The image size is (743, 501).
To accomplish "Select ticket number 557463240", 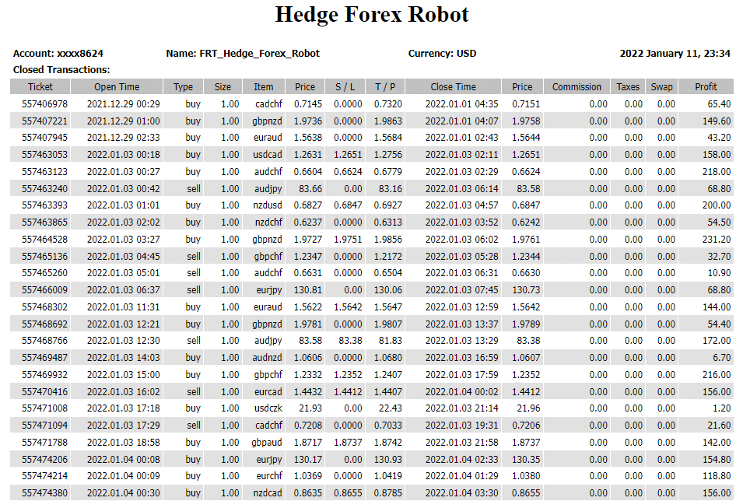I will [x=44, y=188].
